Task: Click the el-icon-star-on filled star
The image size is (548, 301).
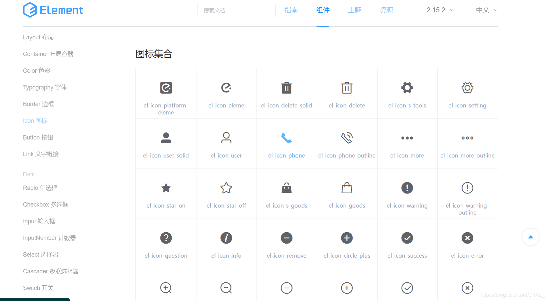Action: pos(166,188)
